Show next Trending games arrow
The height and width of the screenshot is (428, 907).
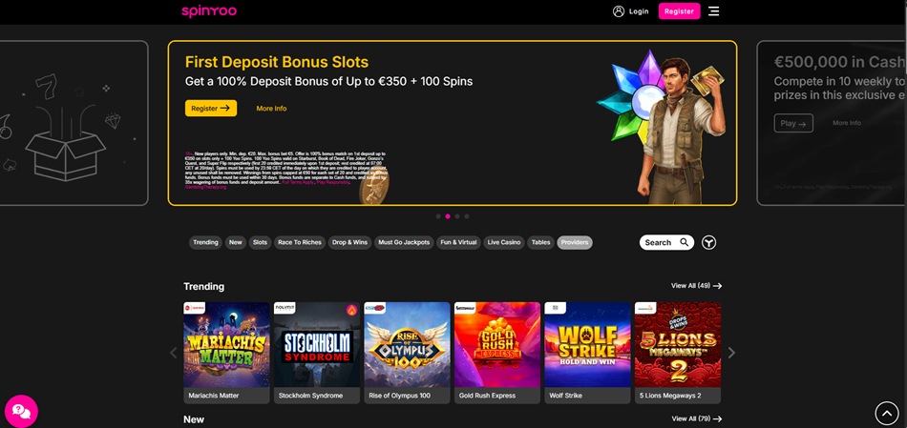(731, 353)
